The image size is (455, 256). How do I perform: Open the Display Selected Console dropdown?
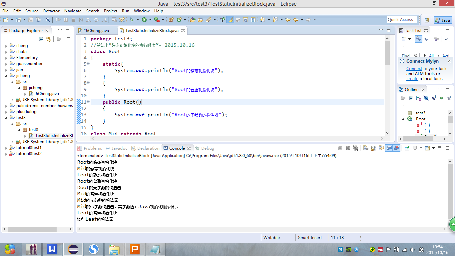(421, 148)
